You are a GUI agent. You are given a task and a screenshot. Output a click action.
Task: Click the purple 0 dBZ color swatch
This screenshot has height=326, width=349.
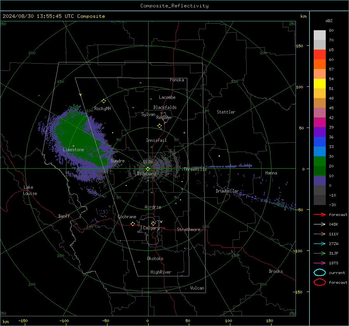(320, 181)
